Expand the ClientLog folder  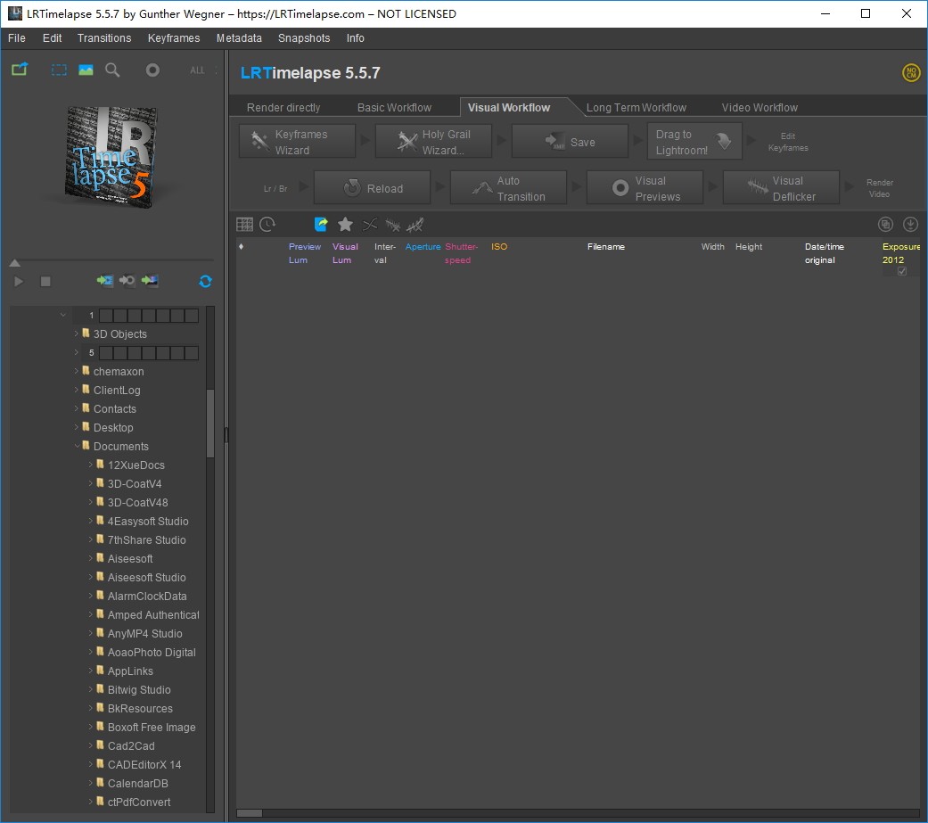coord(77,391)
